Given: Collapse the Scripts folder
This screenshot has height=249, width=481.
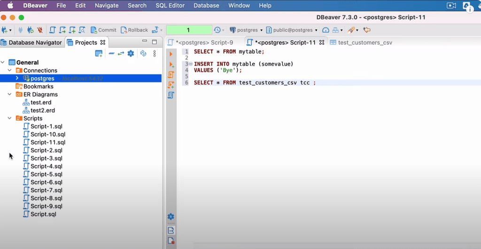Looking at the screenshot, I should tap(10, 118).
